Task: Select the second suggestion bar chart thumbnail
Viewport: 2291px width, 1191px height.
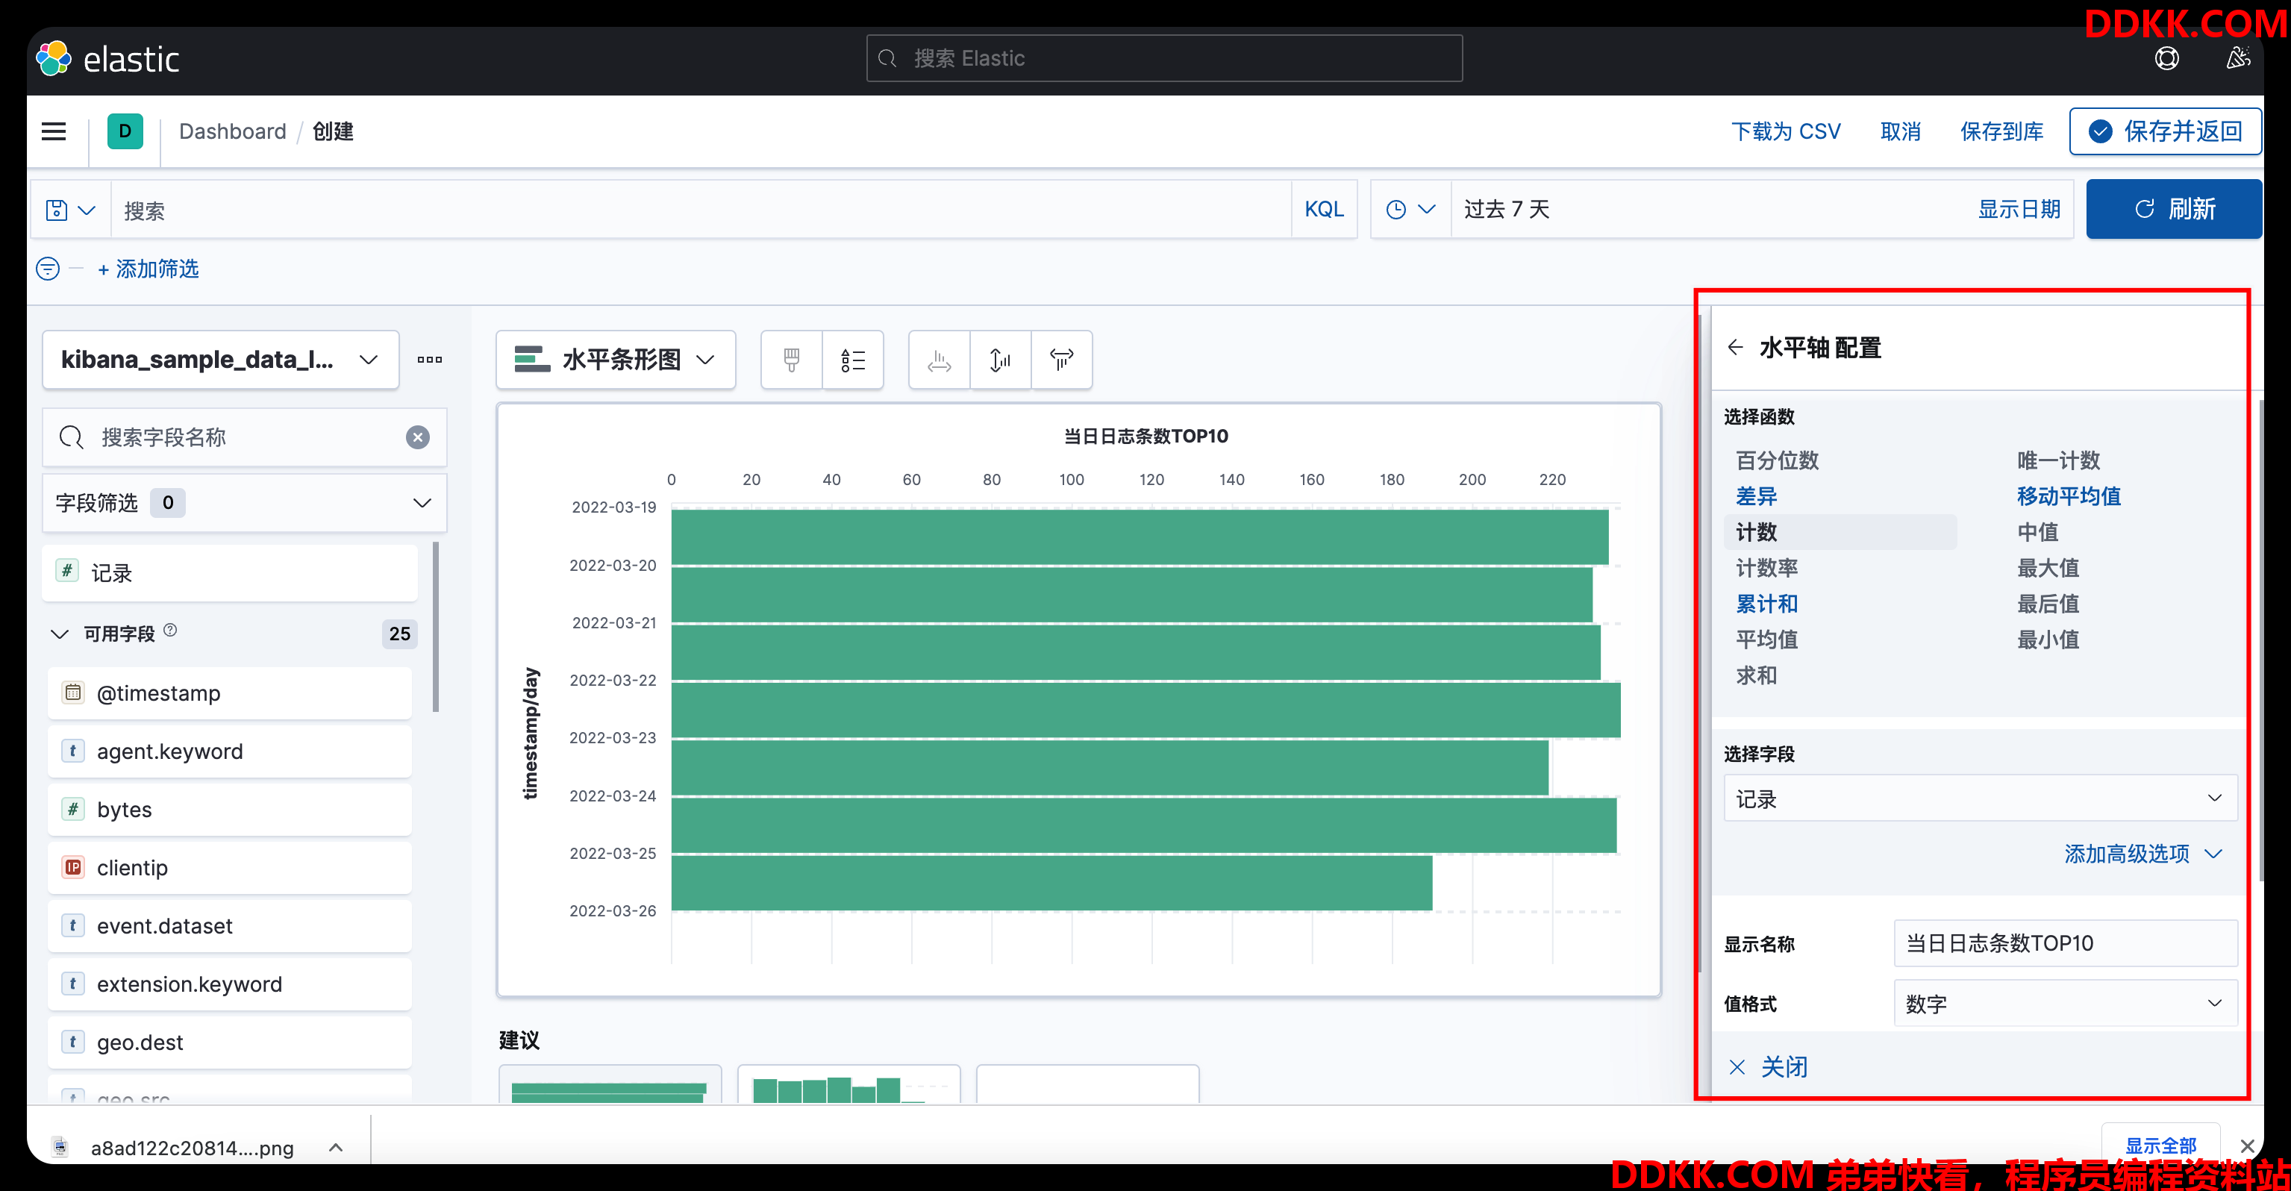Action: click(848, 1085)
